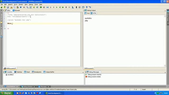This screenshot has width=169, height=95.
Task: Open the Debug menu
Action: point(31,4)
